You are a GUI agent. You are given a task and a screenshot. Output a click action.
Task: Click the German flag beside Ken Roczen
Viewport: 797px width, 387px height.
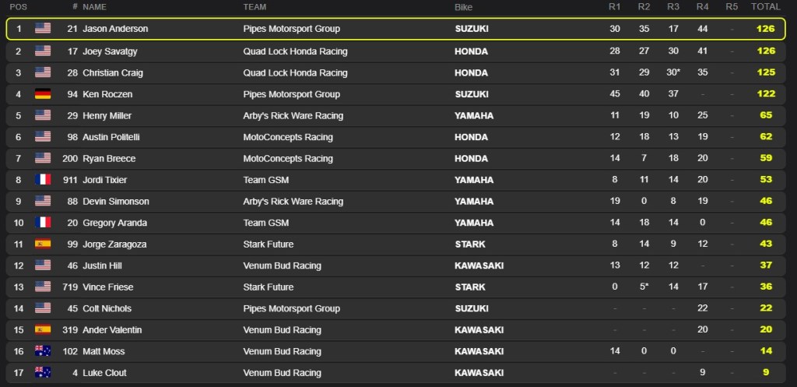pyautogui.click(x=43, y=94)
